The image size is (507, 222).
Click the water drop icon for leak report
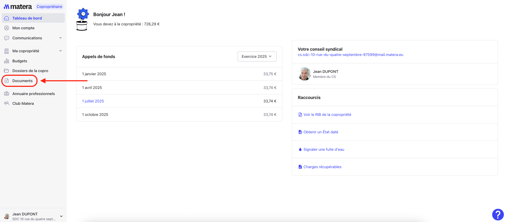[300, 149]
